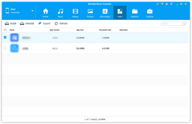Viewport: 192px width, 124px height.
Task: Select the Apps tab
Action: pyautogui.click(x=120, y=13)
